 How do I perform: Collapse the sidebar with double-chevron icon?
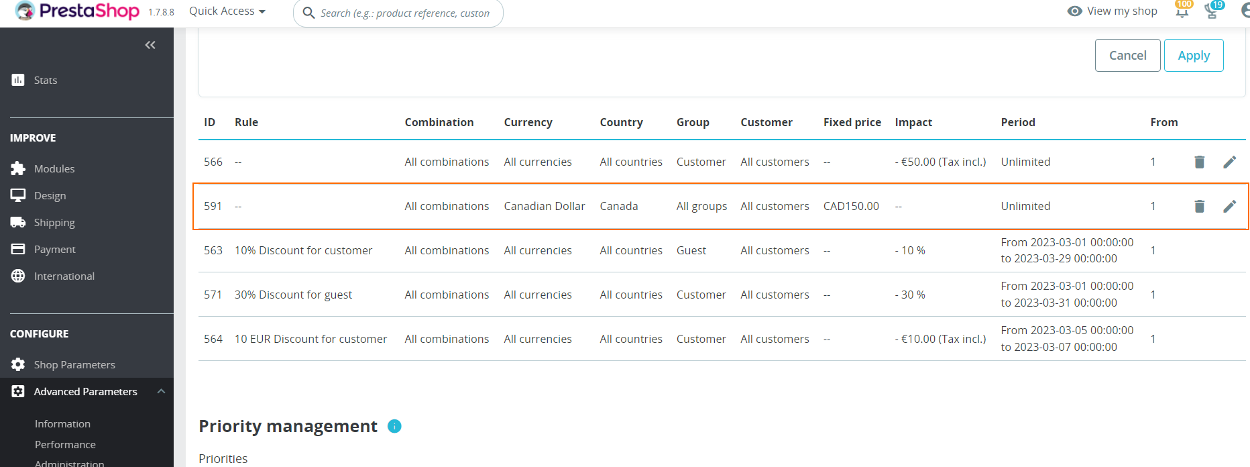pyautogui.click(x=150, y=45)
